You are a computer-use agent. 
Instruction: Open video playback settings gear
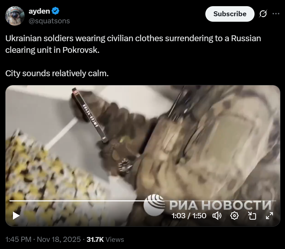click(x=234, y=216)
